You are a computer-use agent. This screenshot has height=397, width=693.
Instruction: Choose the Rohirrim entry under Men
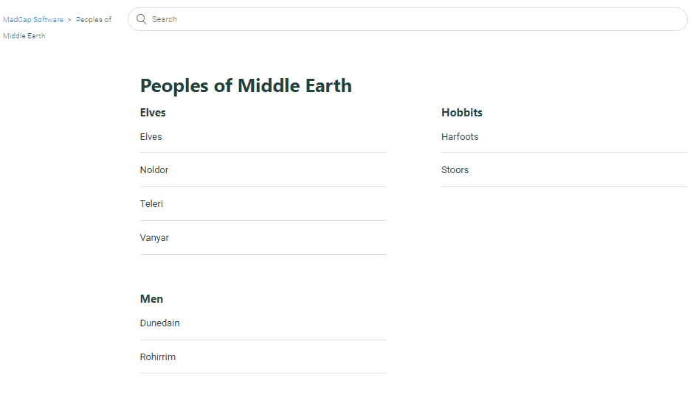coord(263,357)
